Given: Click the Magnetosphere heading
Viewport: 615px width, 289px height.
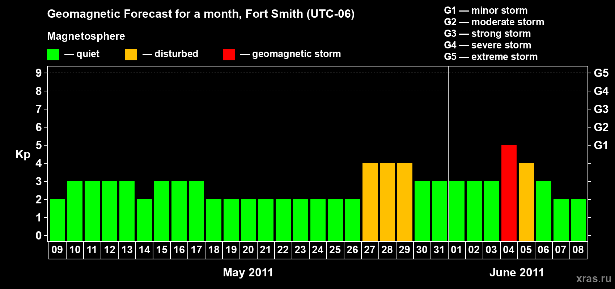Looking at the screenshot, I should [x=86, y=36].
